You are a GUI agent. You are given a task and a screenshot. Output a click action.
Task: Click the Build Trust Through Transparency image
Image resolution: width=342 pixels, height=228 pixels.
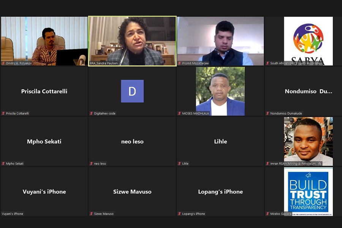coord(309,192)
